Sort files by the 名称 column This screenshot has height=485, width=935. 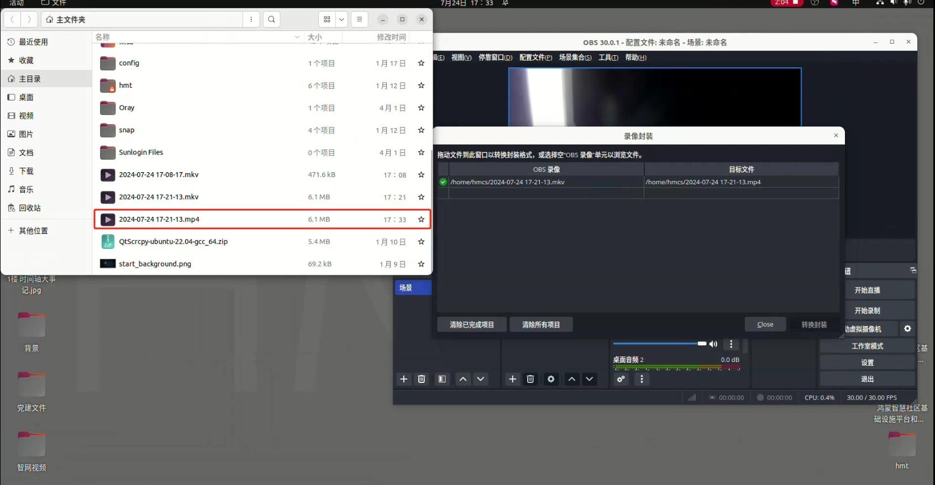tap(198, 37)
